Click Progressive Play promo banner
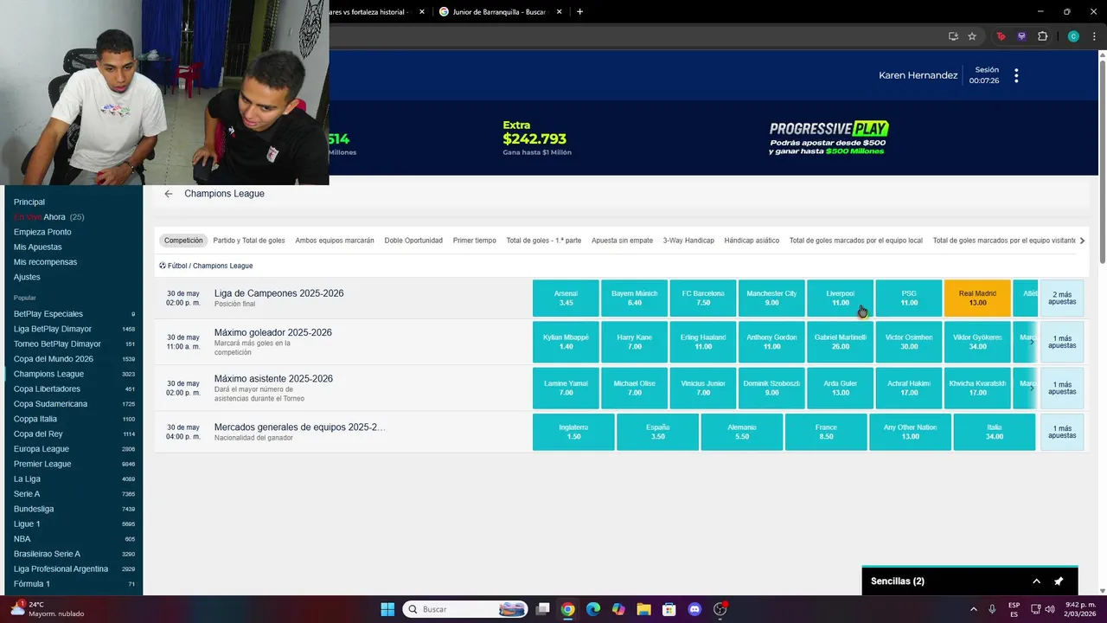 tap(828, 138)
